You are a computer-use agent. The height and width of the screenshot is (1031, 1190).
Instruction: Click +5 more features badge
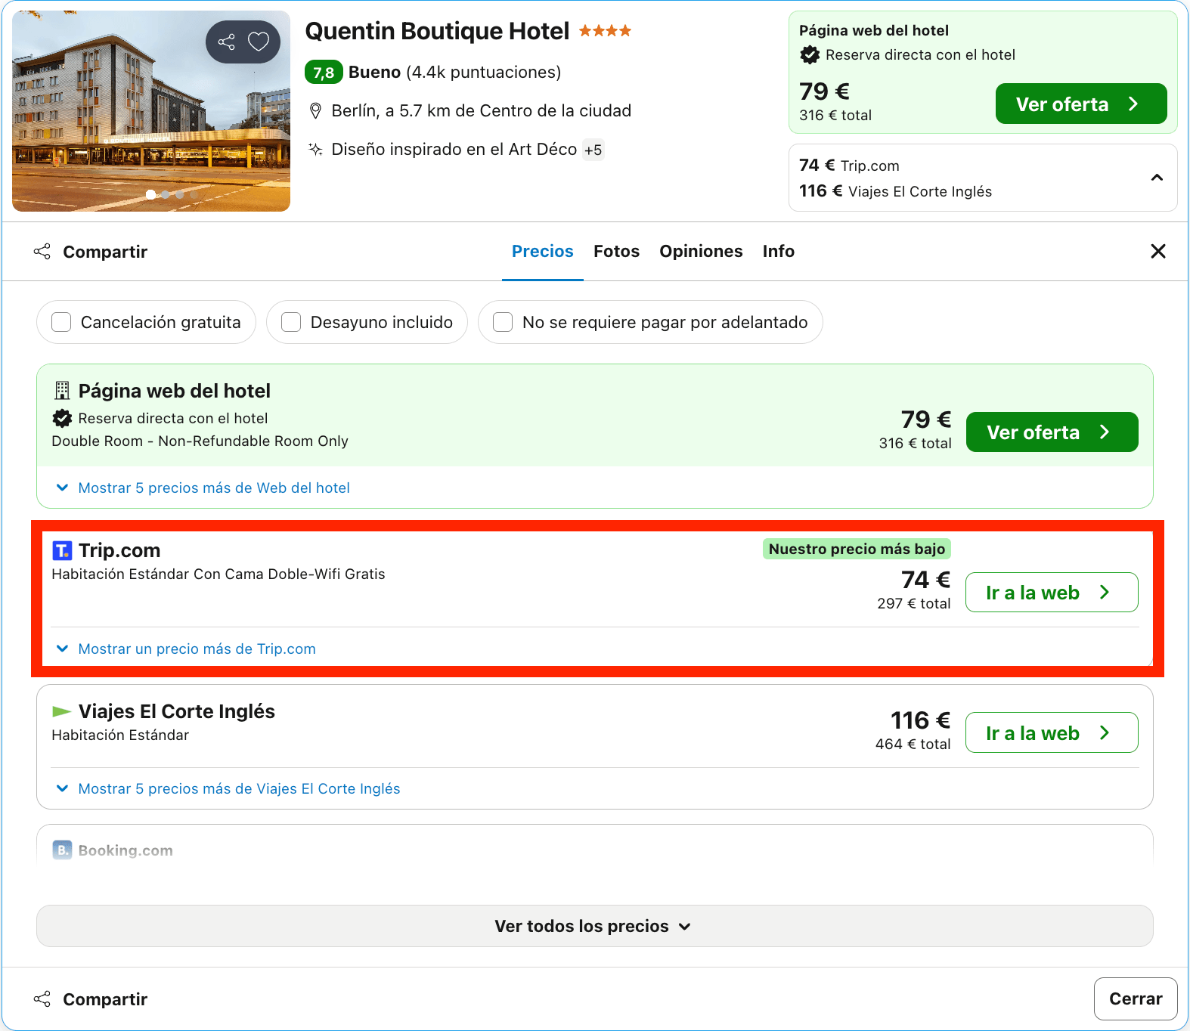[x=593, y=150]
